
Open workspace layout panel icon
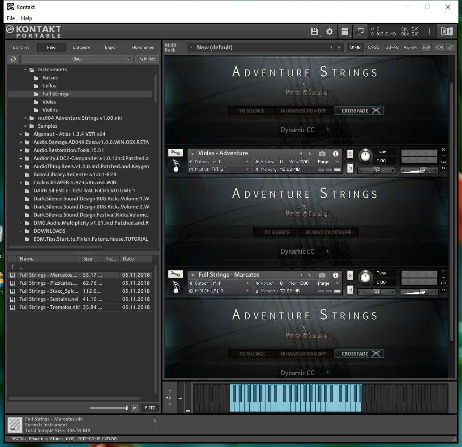tap(345, 31)
